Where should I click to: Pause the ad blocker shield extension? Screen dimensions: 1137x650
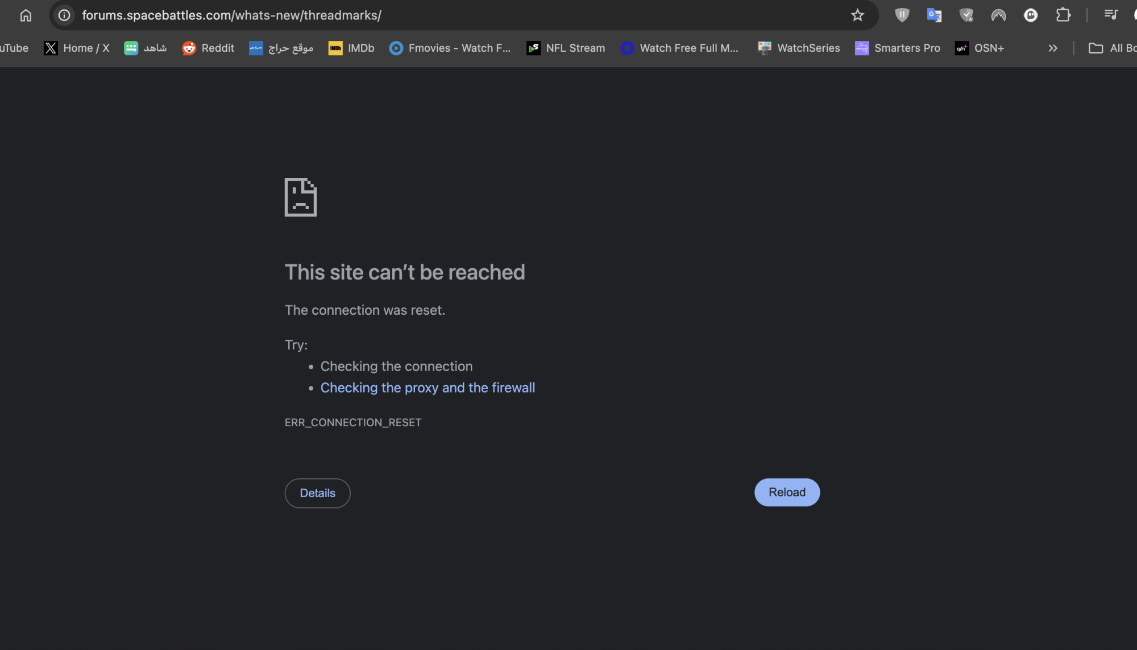pos(902,15)
